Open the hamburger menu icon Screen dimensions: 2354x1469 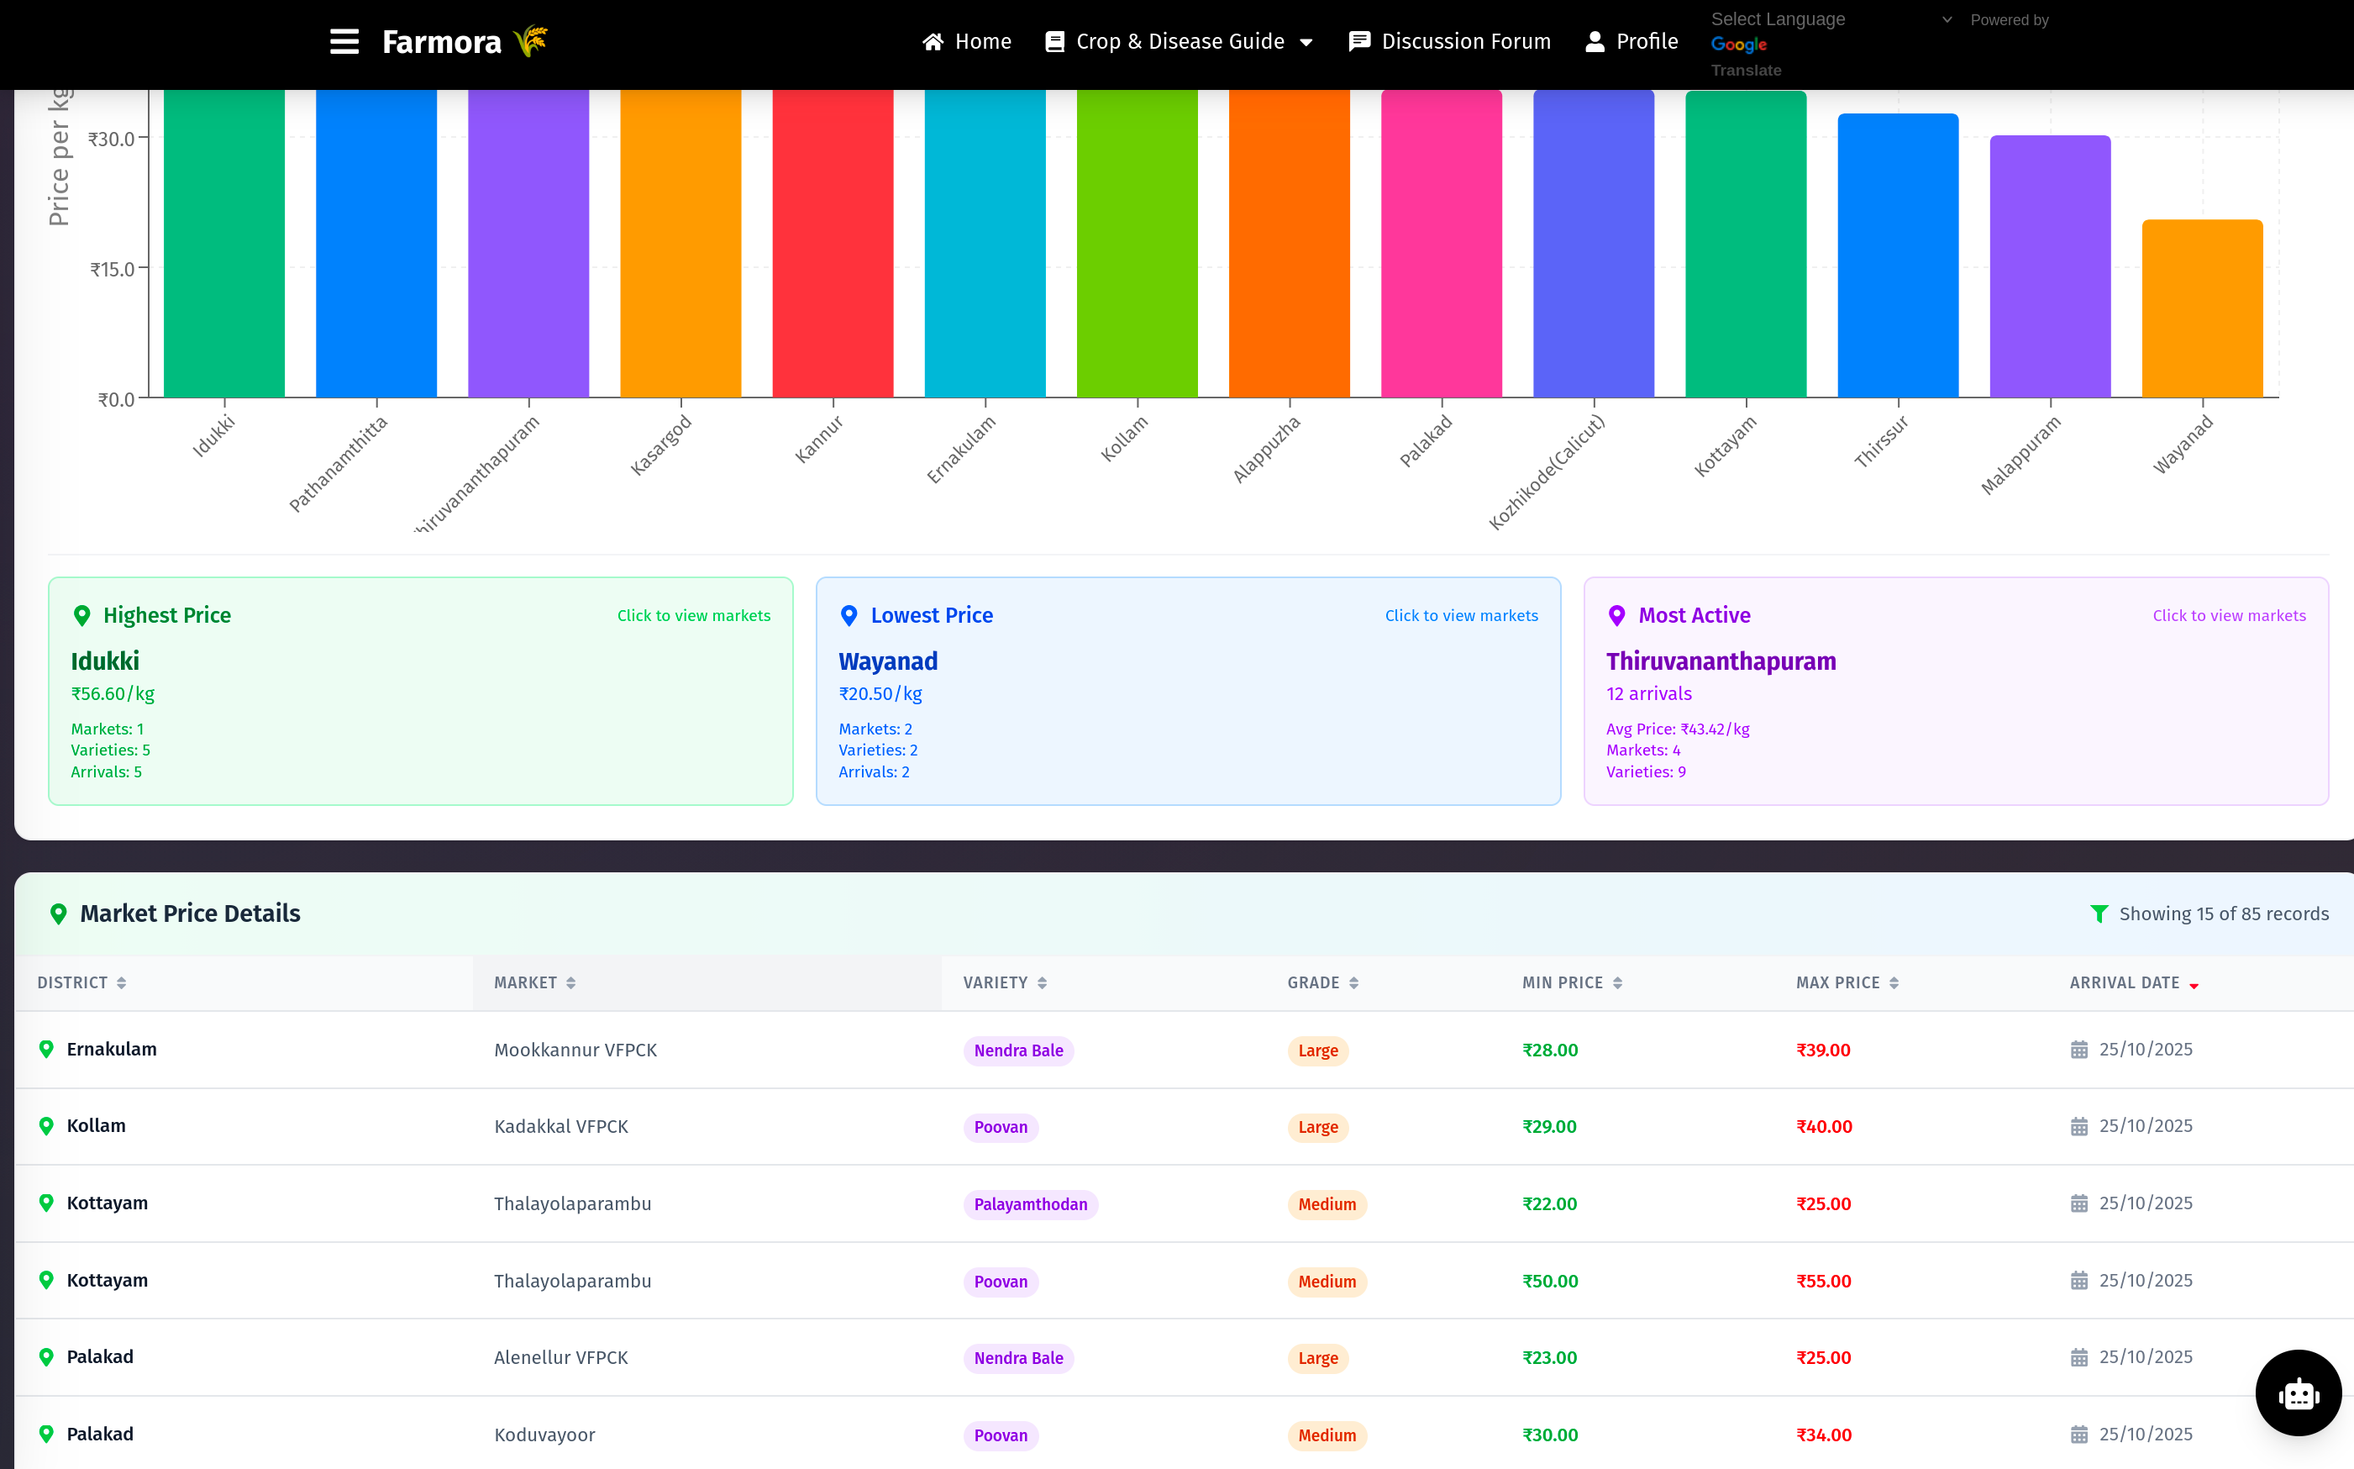tap(344, 42)
